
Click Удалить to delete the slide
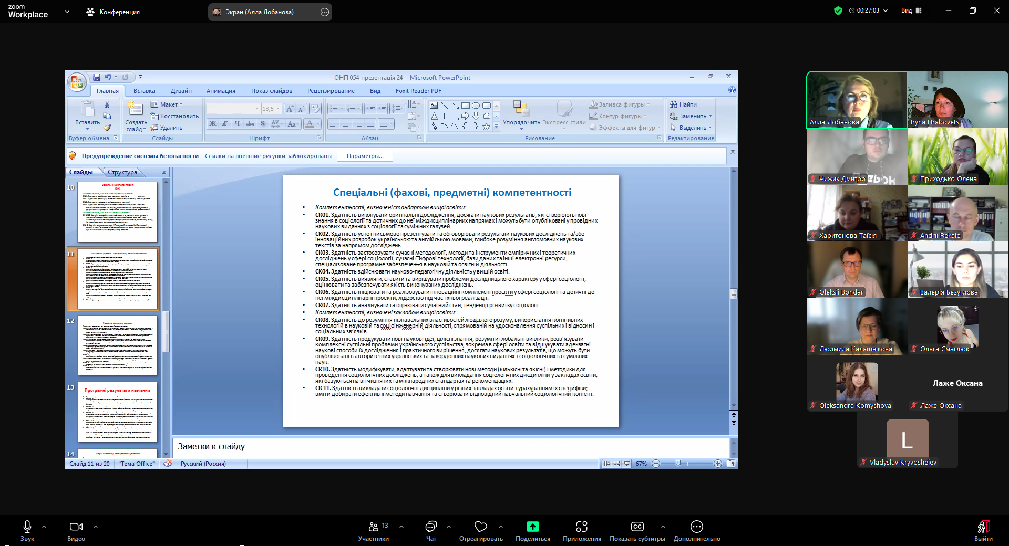tap(166, 128)
